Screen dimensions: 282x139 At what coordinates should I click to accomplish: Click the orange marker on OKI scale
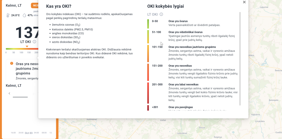tap(27, 46)
